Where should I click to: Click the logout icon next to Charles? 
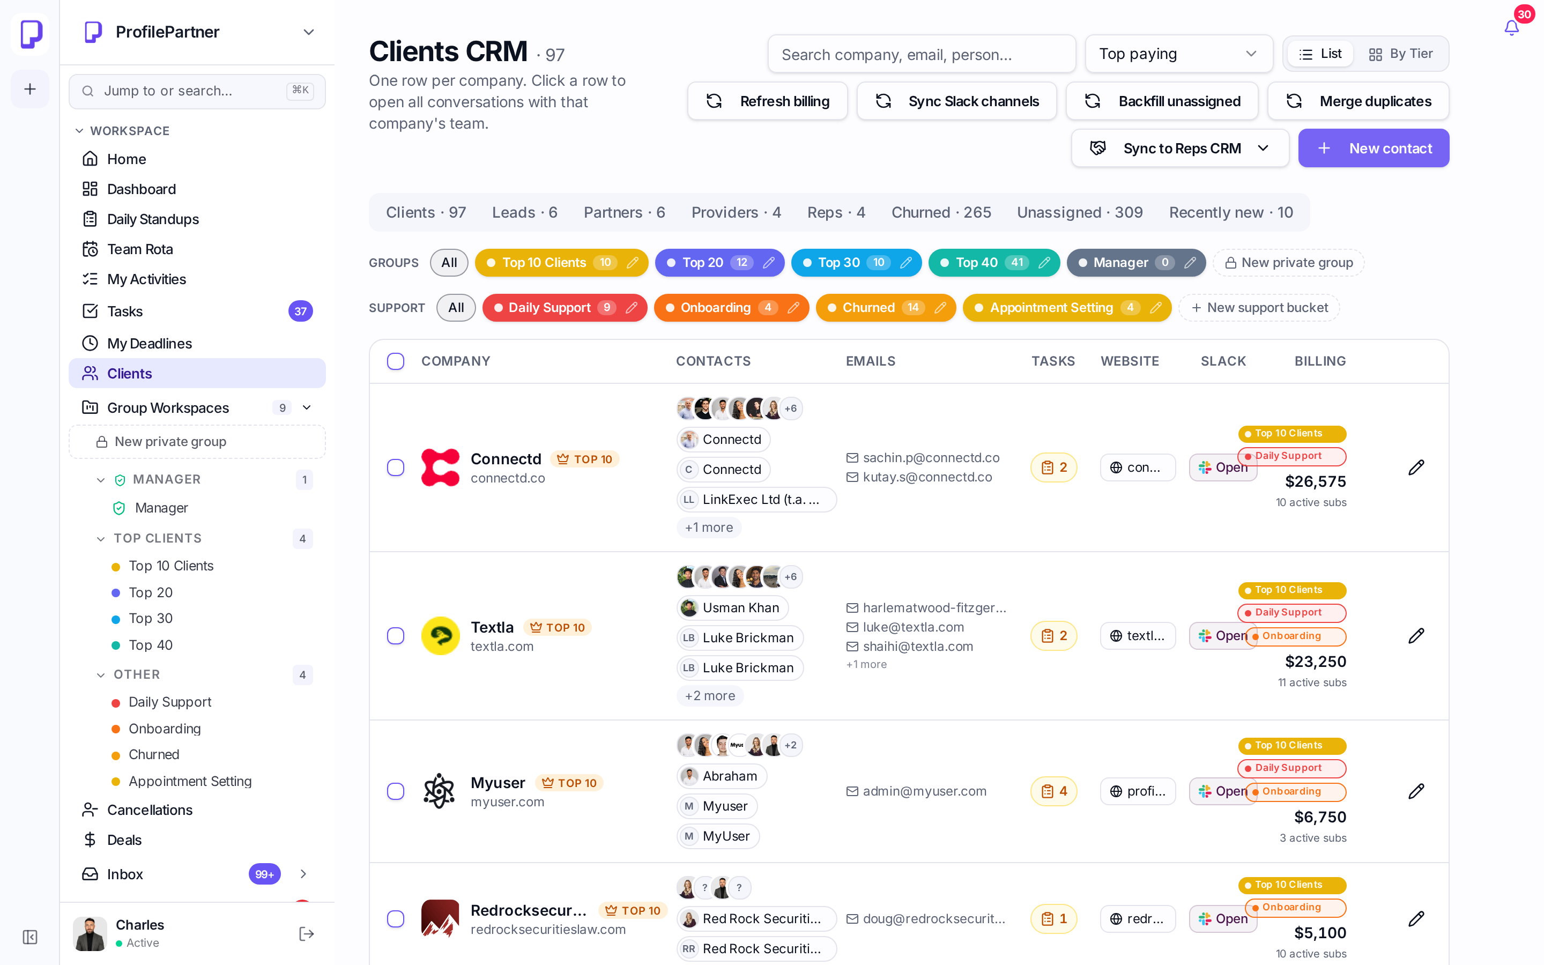(x=306, y=934)
